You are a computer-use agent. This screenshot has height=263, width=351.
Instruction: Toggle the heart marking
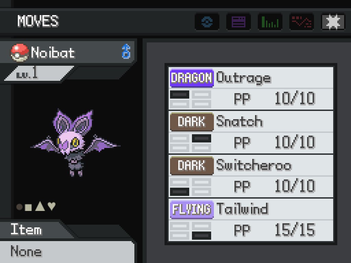(x=52, y=206)
